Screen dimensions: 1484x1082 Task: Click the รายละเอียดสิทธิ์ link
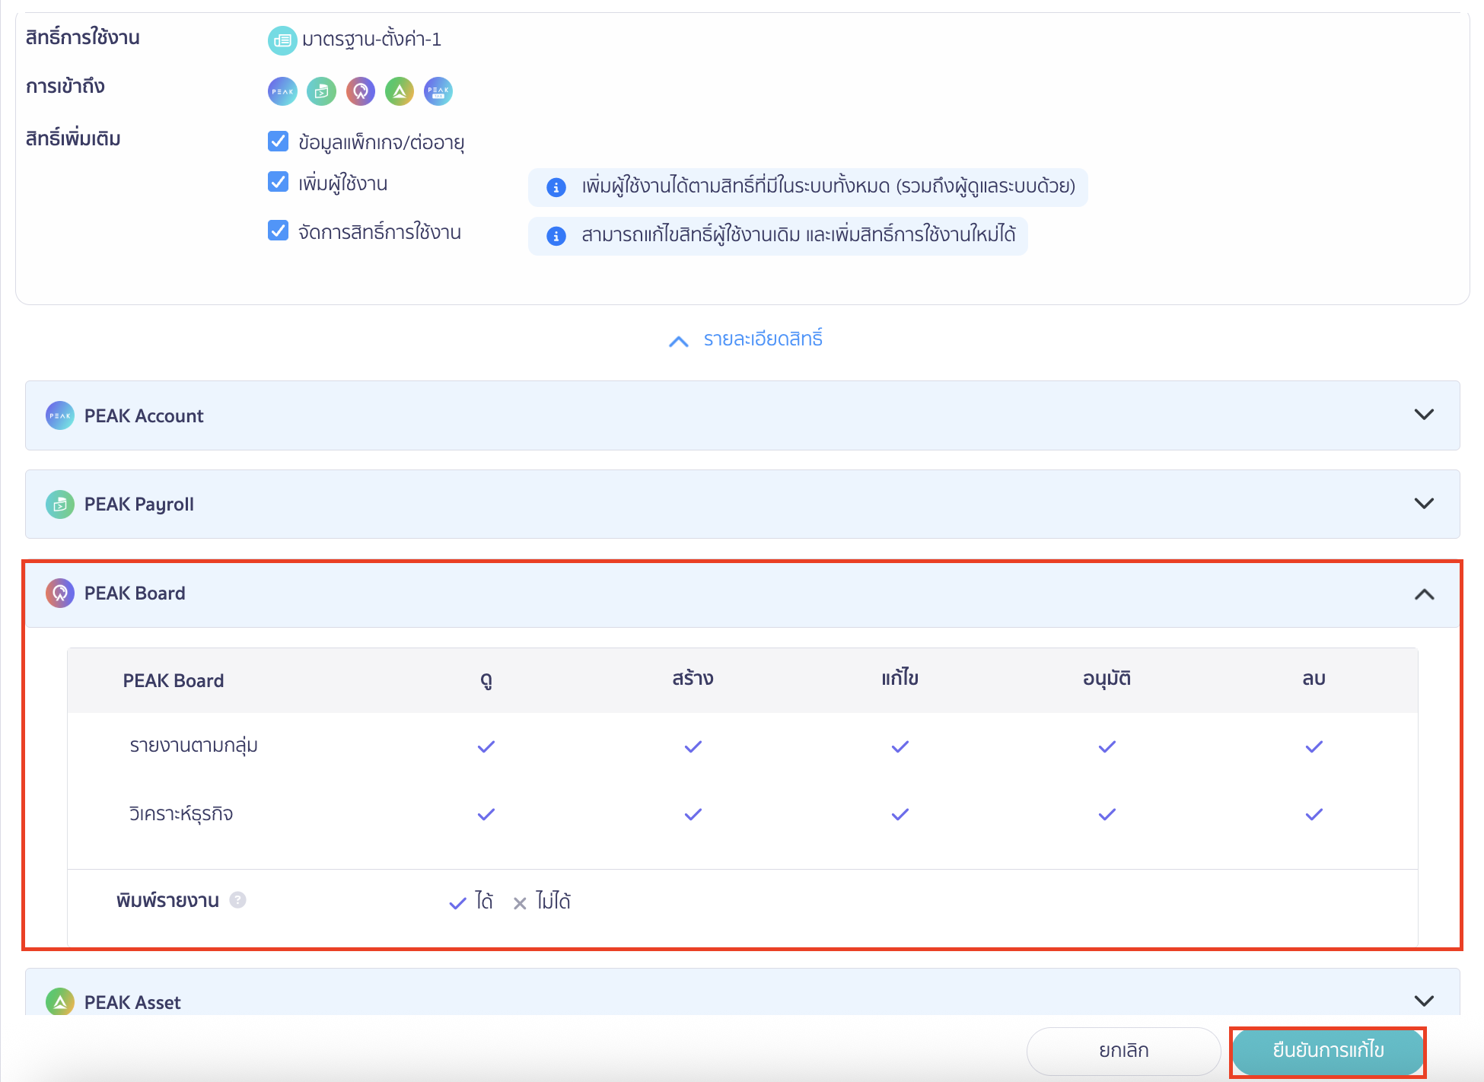(x=763, y=339)
